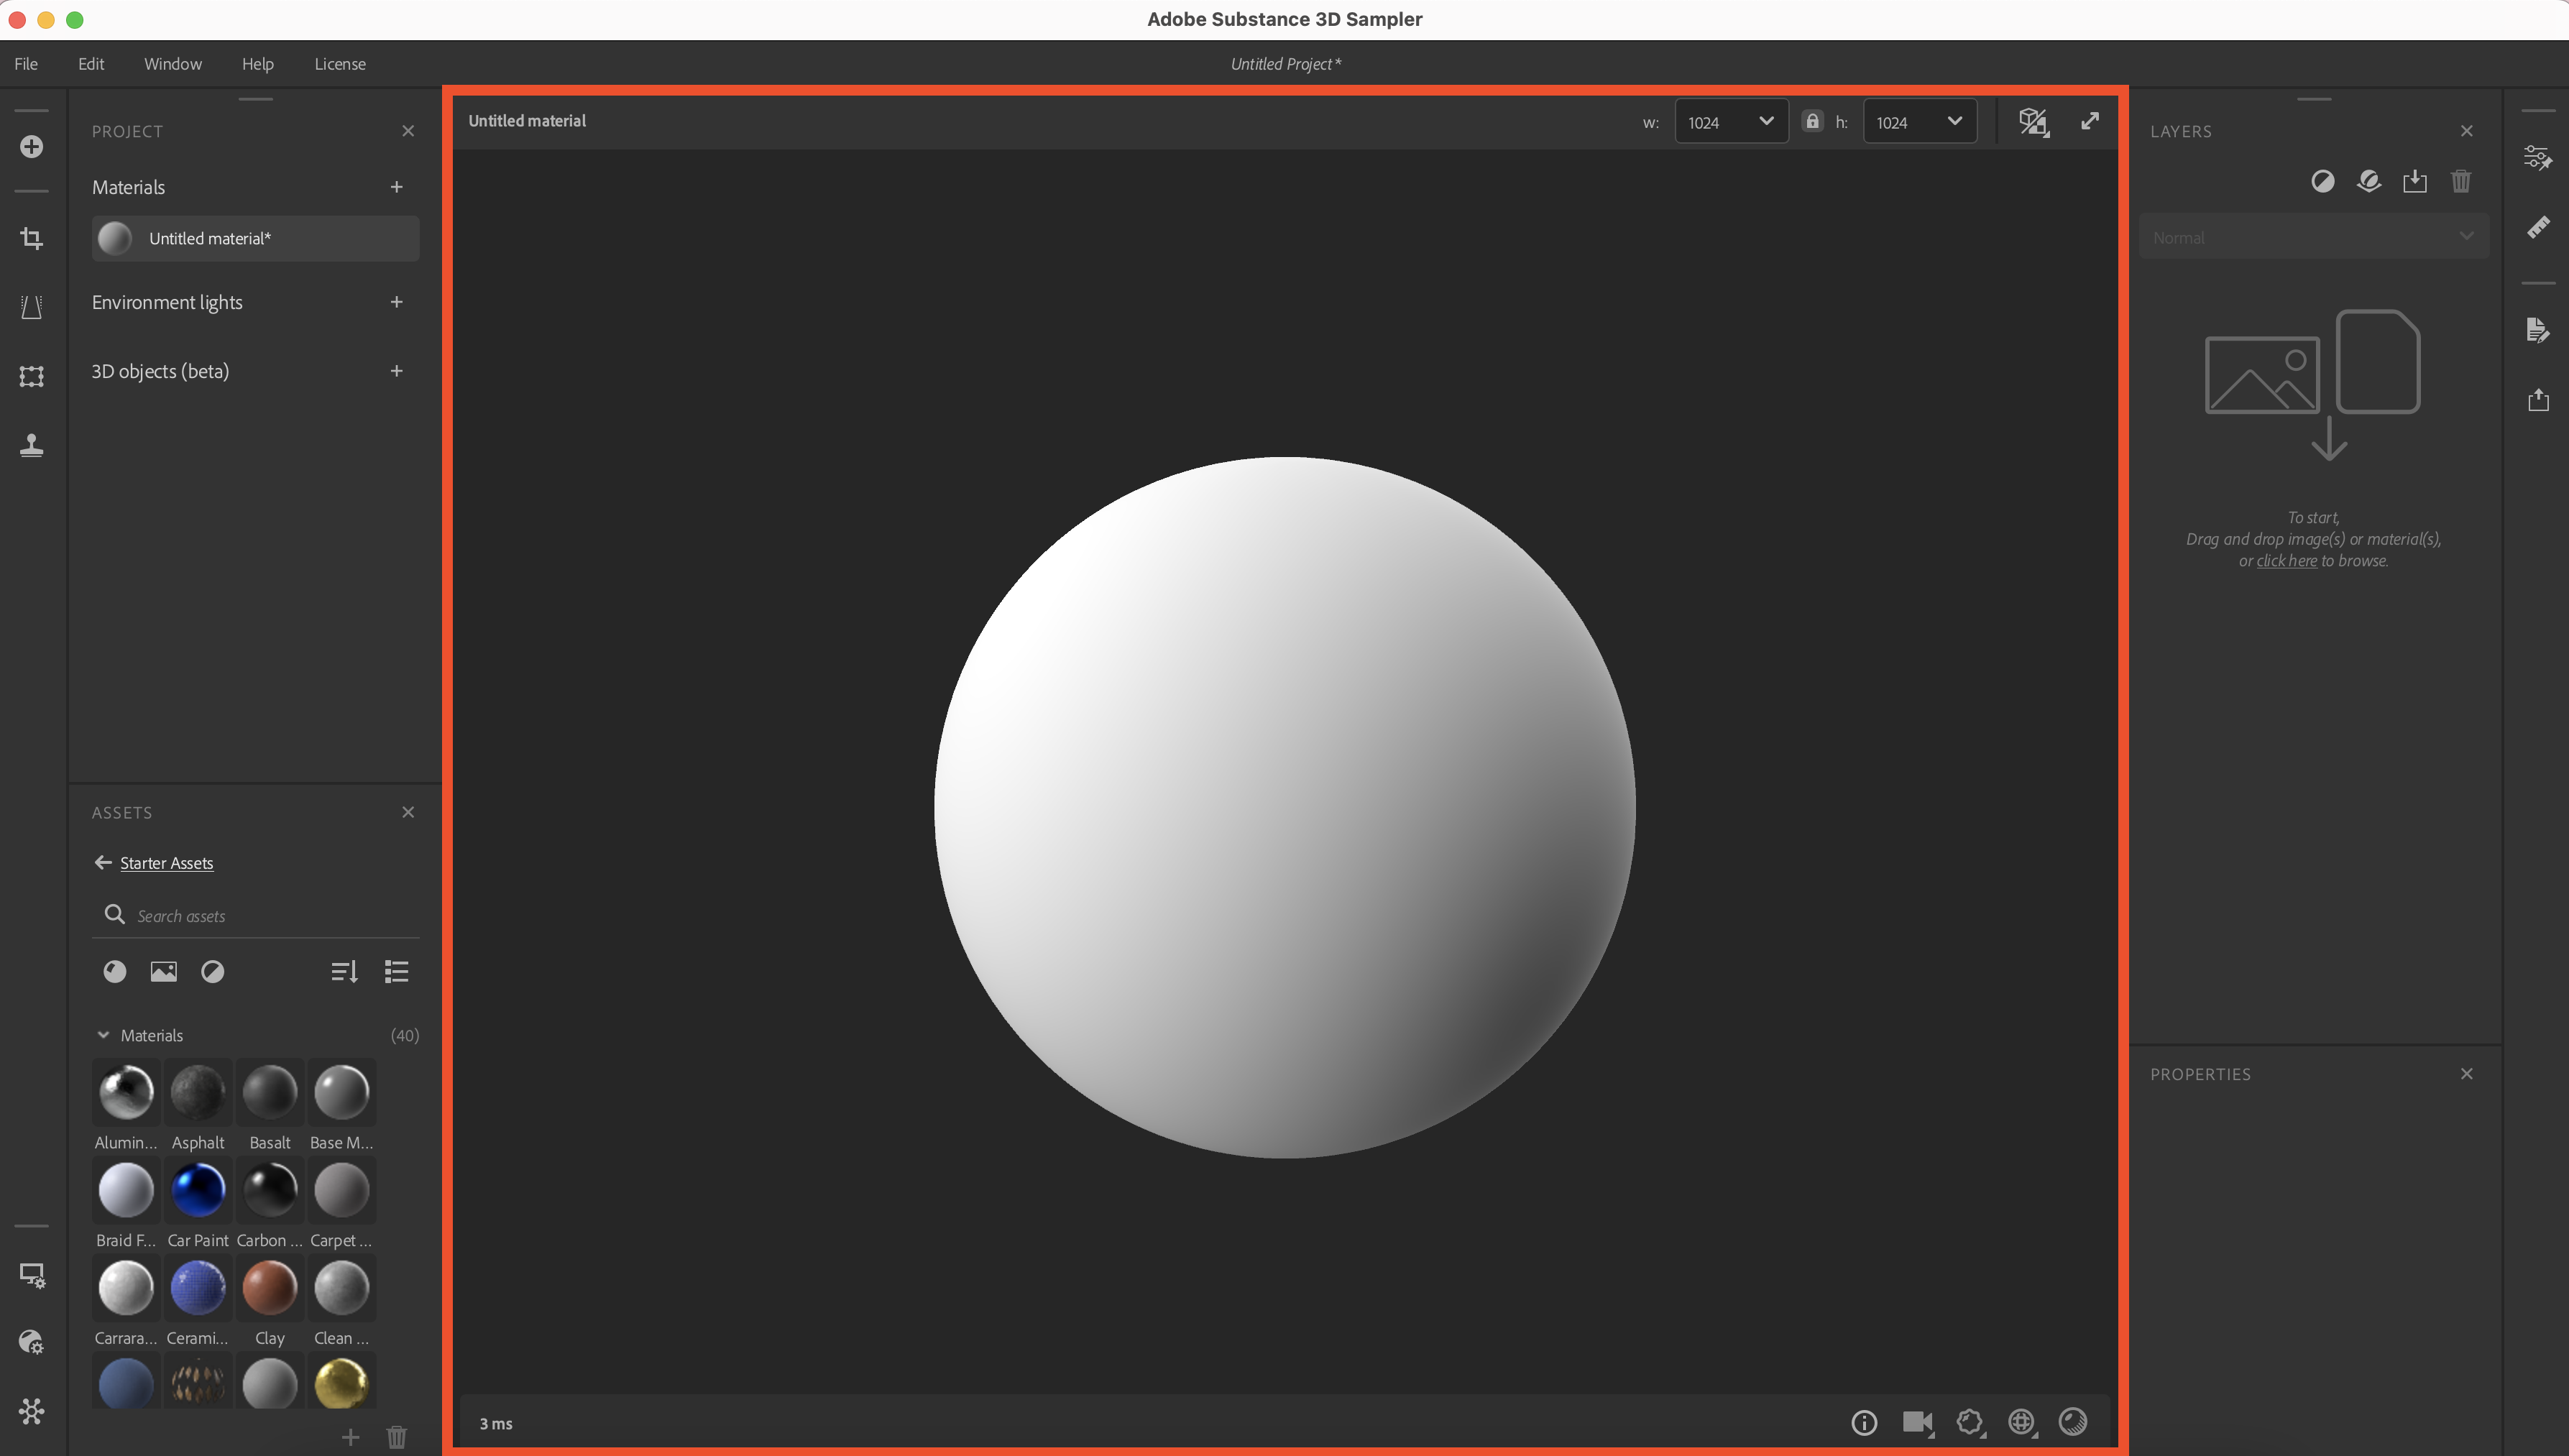Open the width resolution dropdown

(1731, 122)
